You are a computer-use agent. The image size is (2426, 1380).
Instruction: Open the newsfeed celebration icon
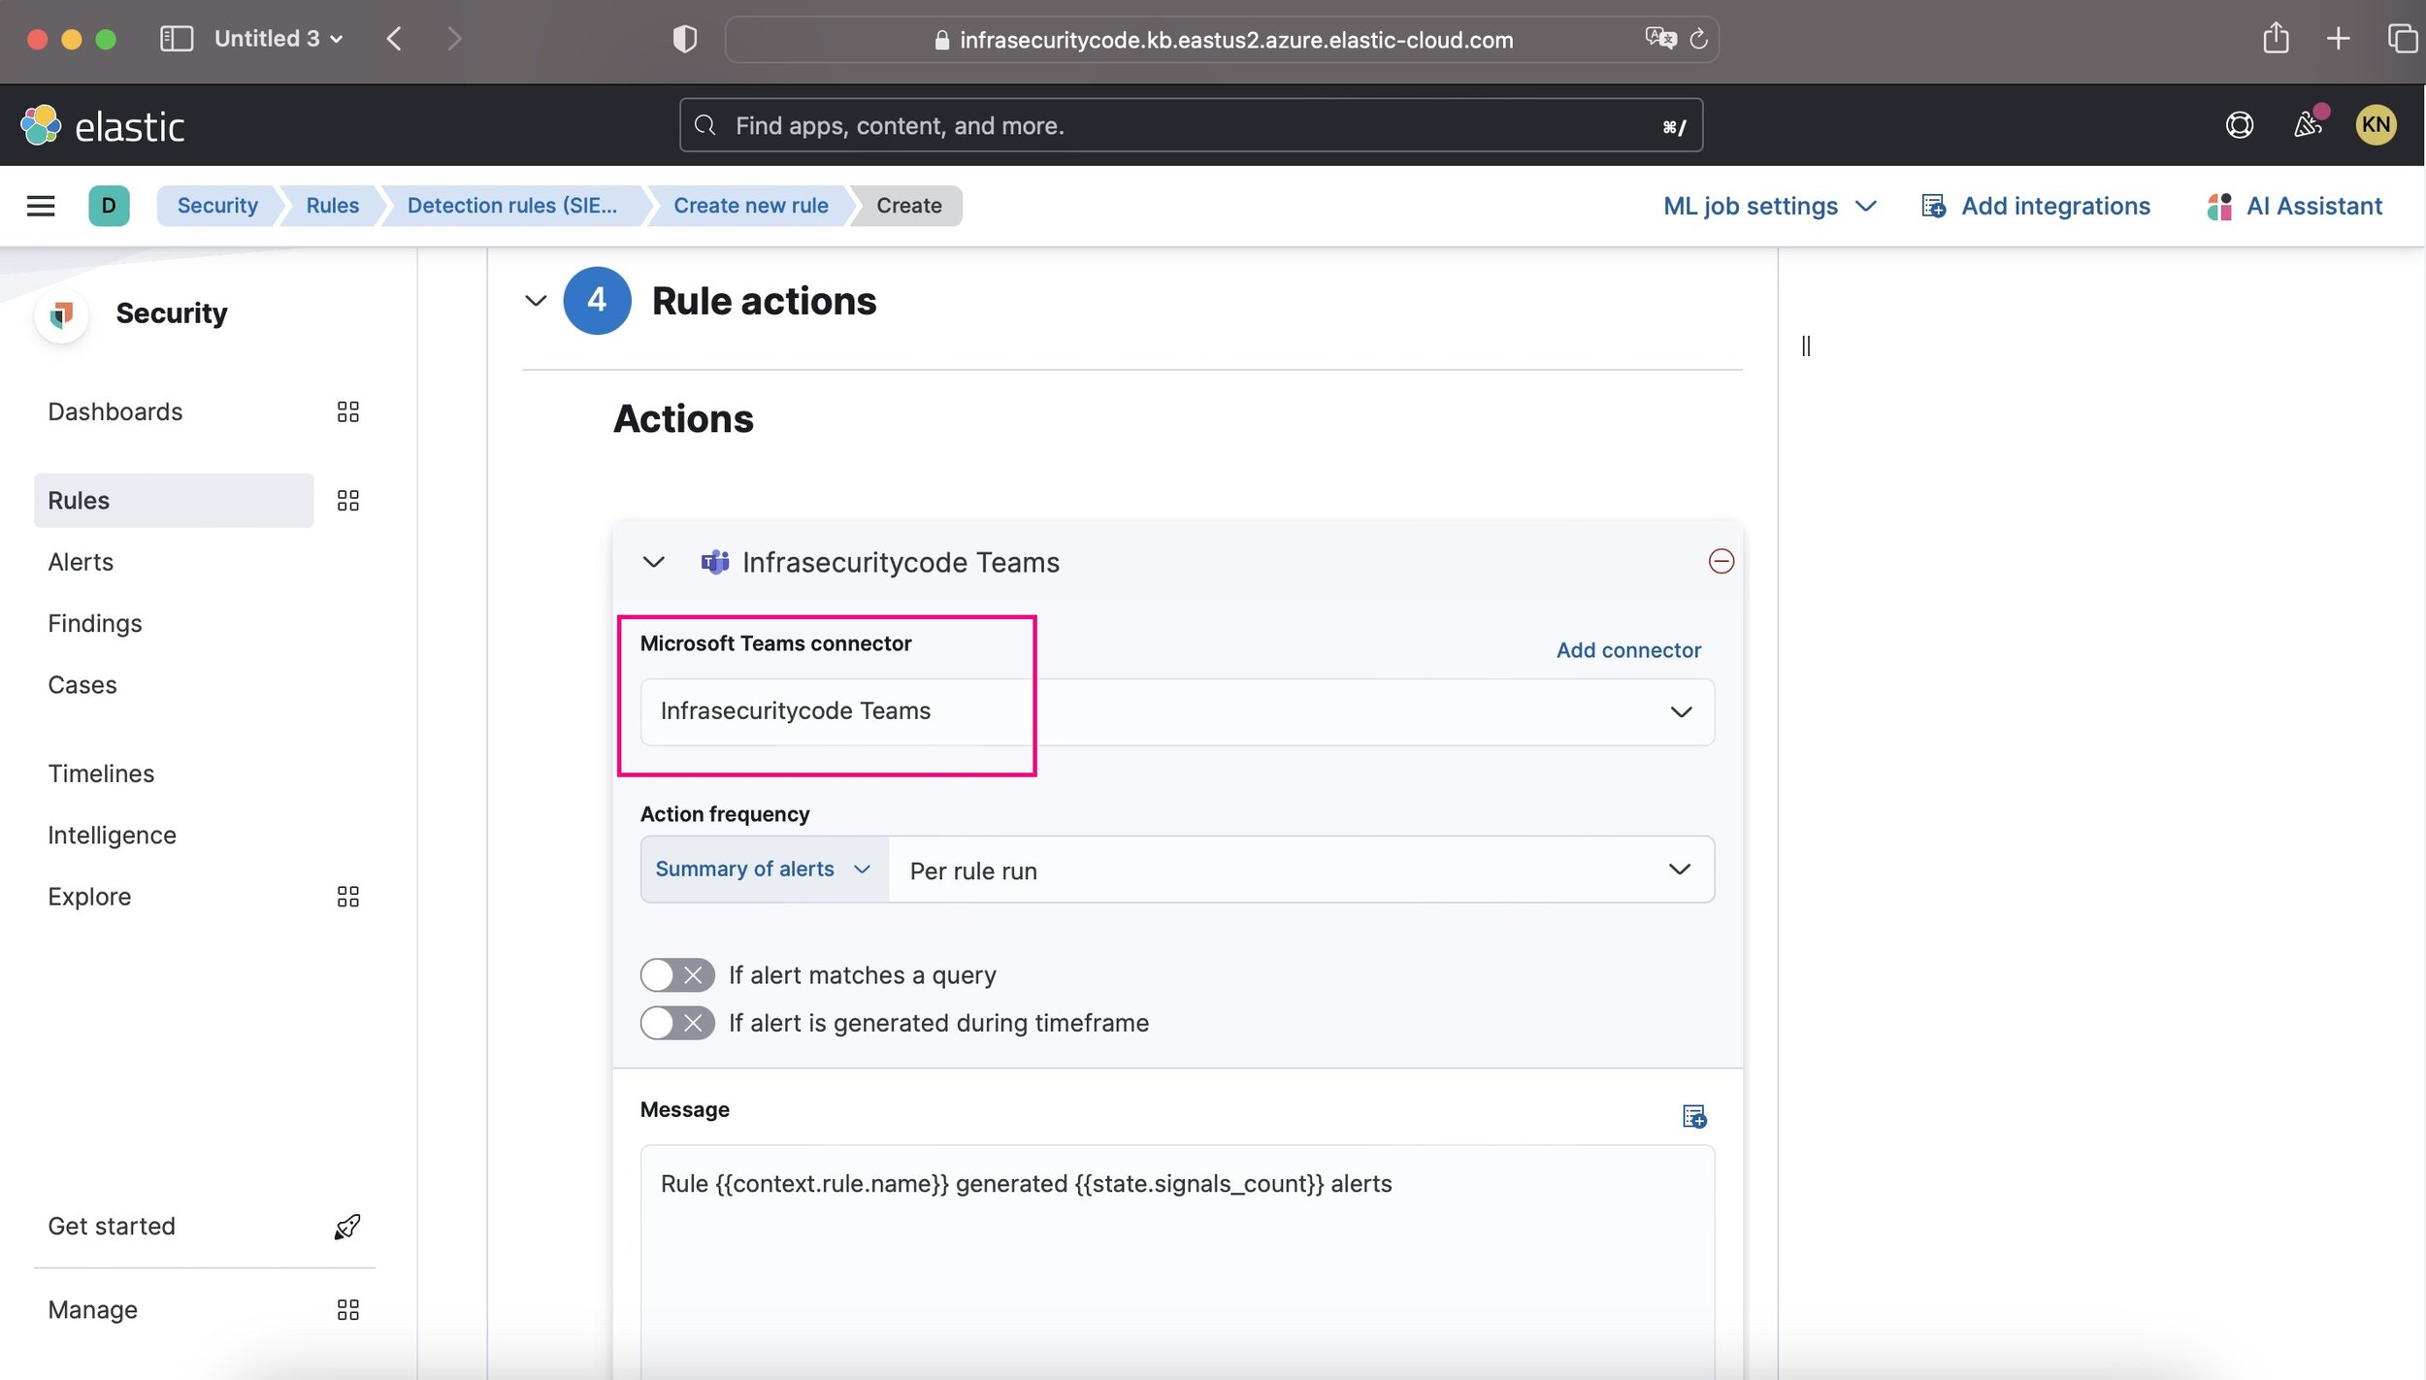click(2309, 124)
